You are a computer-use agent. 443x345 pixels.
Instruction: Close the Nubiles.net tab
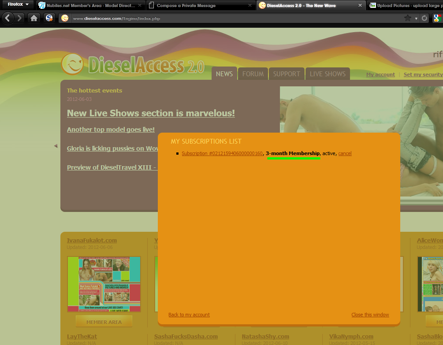(140, 5)
